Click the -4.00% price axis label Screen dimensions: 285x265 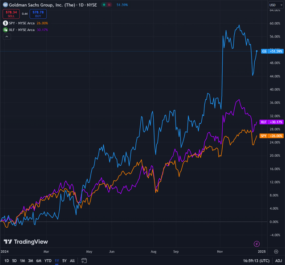point(275,235)
